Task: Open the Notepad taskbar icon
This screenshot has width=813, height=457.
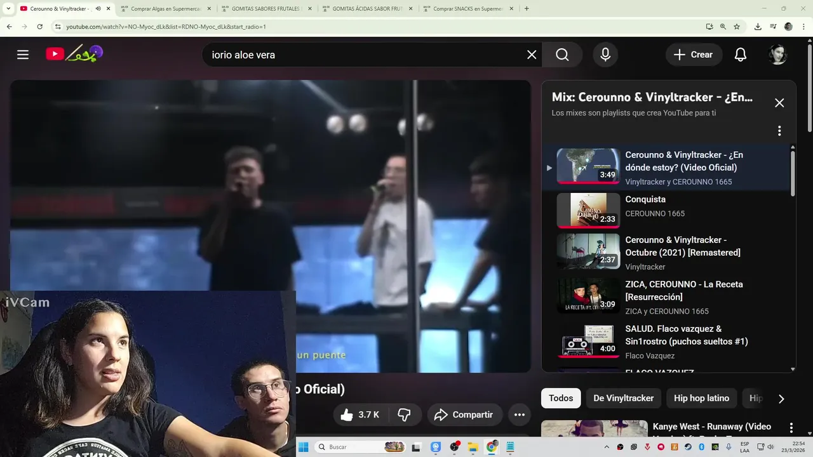Action: point(509,447)
